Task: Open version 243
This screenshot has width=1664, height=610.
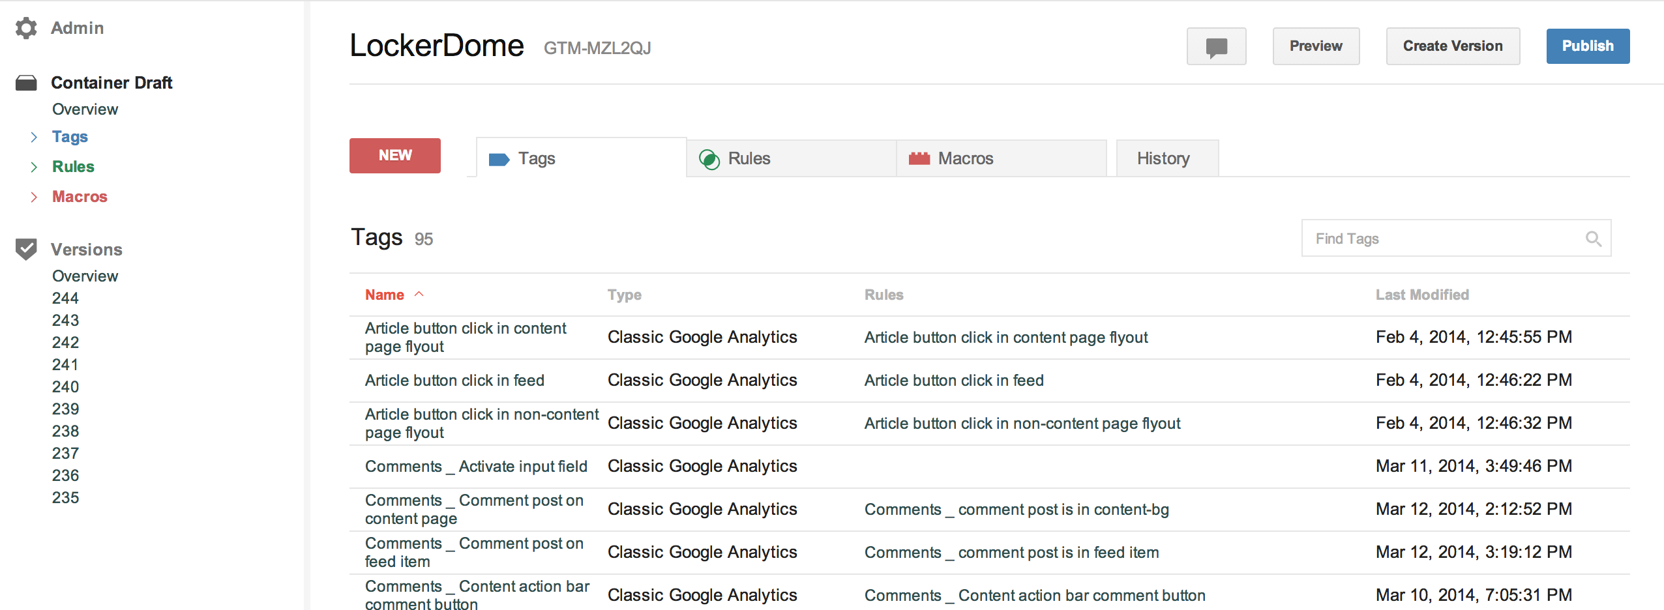Action: pos(65,321)
